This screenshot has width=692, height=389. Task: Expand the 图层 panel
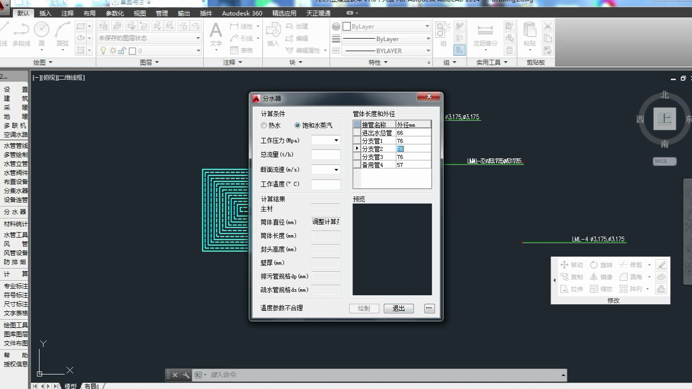149,62
